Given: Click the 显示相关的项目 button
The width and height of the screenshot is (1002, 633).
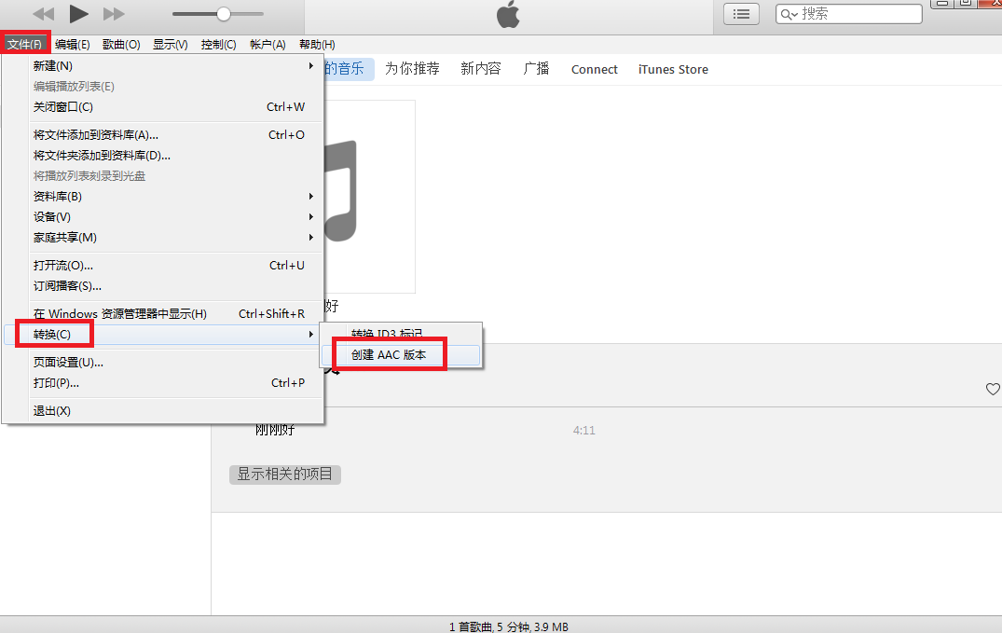Looking at the screenshot, I should (x=285, y=475).
